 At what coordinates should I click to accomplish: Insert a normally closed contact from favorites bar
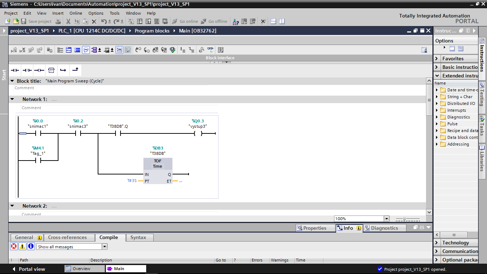pos(27,70)
